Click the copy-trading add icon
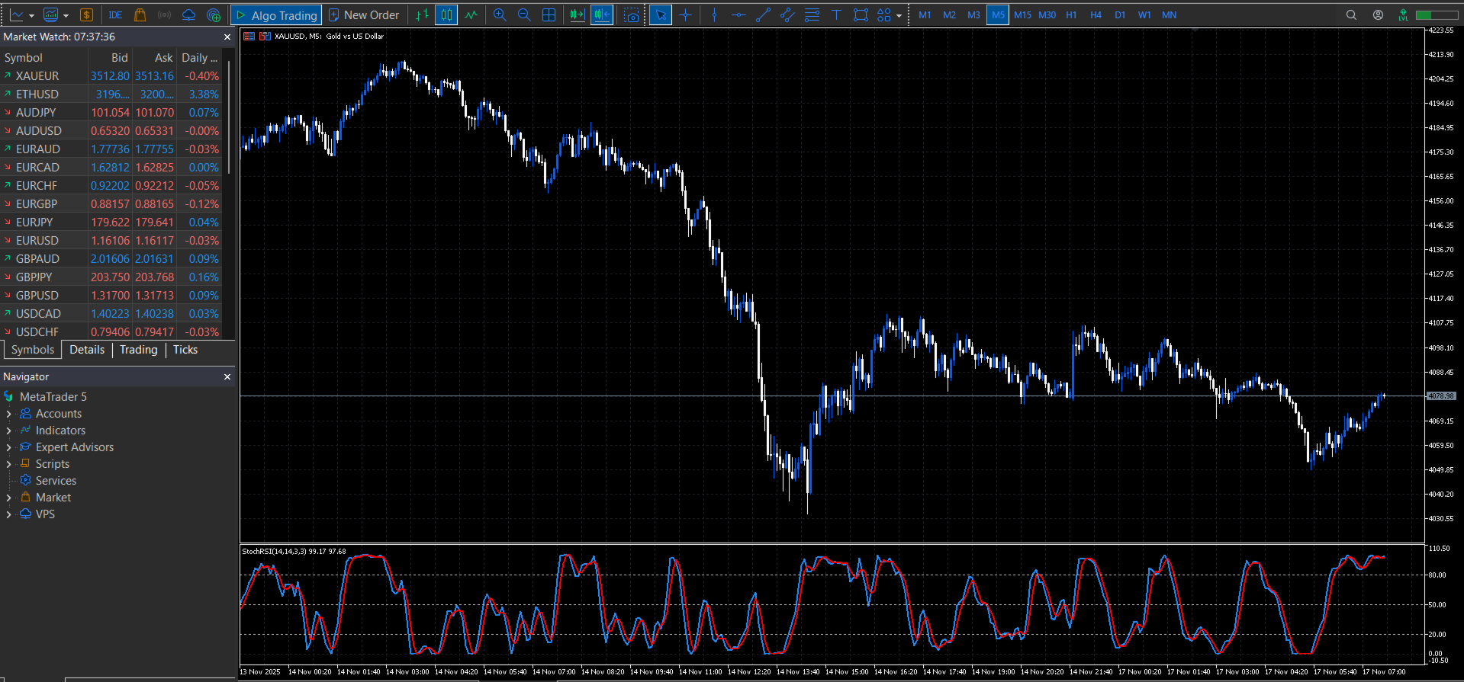 click(214, 14)
